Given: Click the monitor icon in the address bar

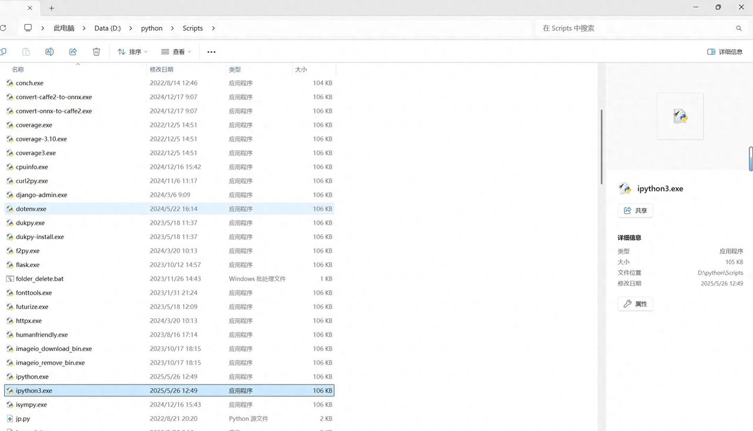Looking at the screenshot, I should 28,28.
